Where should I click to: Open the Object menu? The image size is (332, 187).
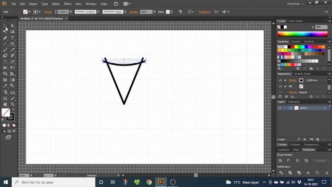pyautogui.click(x=33, y=4)
